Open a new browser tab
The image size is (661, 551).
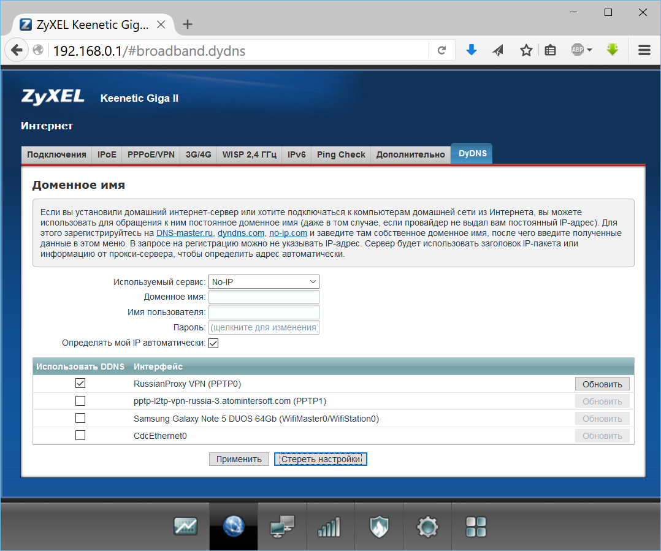pyautogui.click(x=188, y=25)
